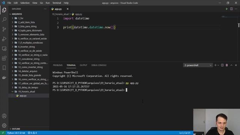Open errors and warnings count in status bar
Viewport: 240px width, 135px height.
coord(32,133)
